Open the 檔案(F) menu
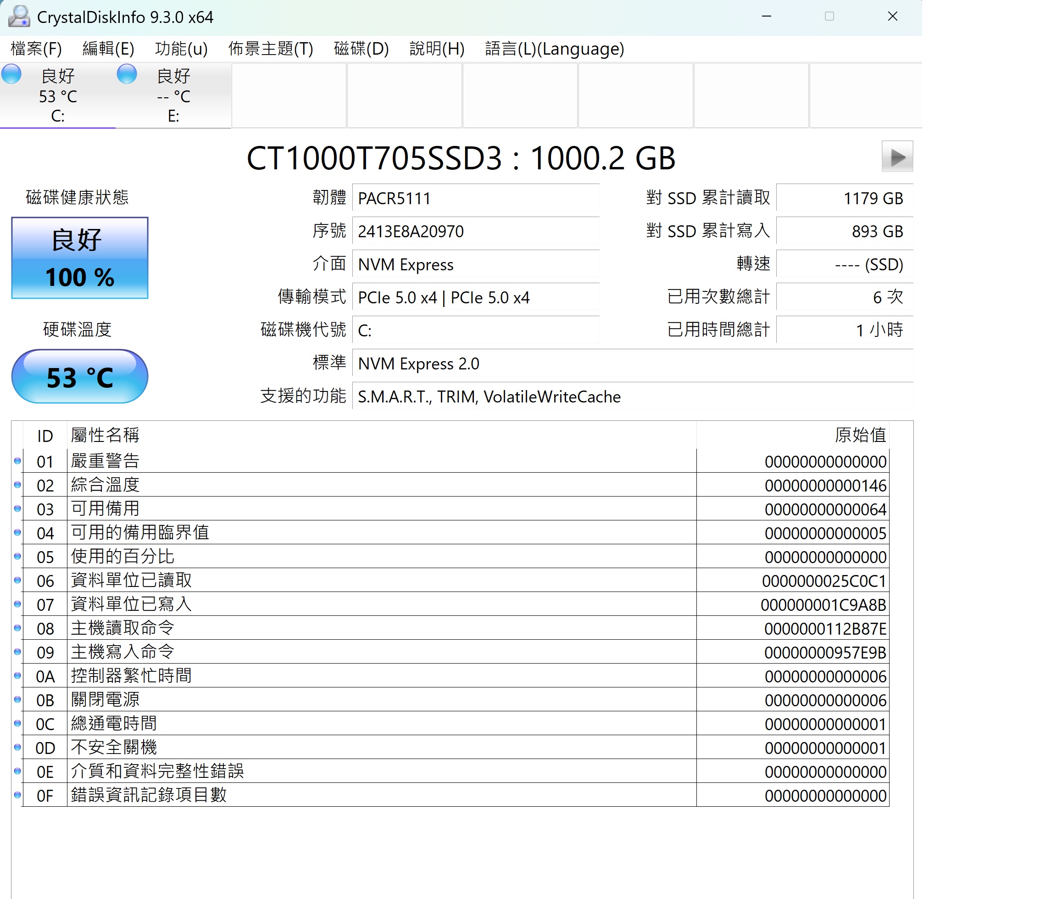 (36, 49)
